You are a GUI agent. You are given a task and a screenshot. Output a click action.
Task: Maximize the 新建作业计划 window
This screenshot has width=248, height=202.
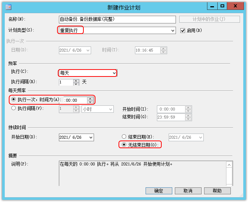click(x=222, y=6)
